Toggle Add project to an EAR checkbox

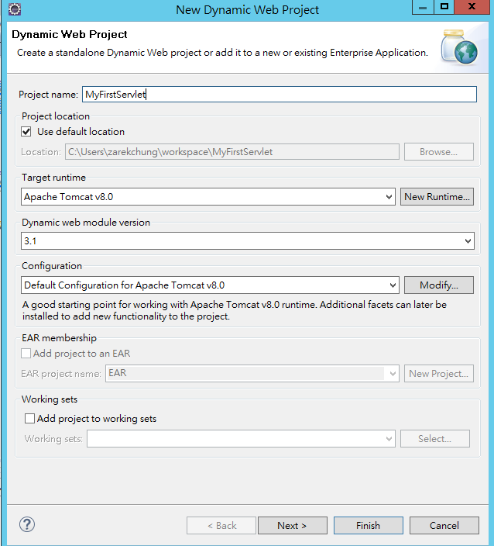click(26, 354)
